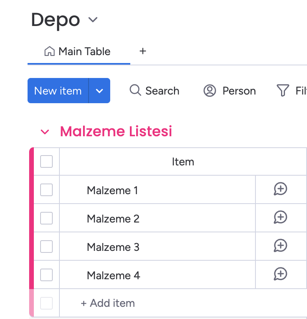This screenshot has width=307, height=319.
Task: Click the New item button
Action: (x=58, y=91)
